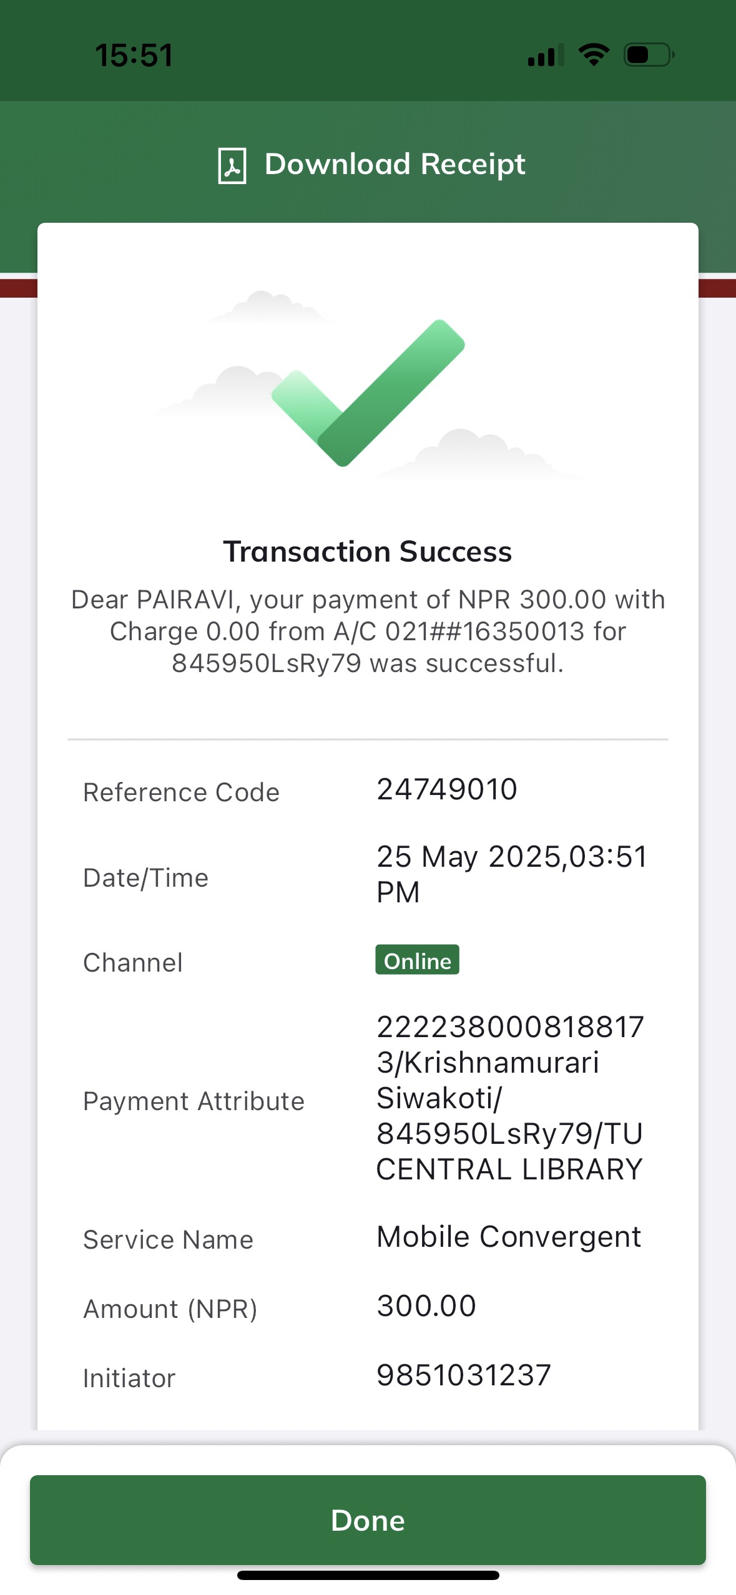The image size is (736, 1595).
Task: Tap the payment confirmation message paragraph
Action: pos(368,632)
